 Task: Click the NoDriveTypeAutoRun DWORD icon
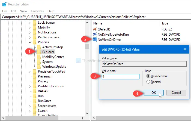(x=95, y=34)
